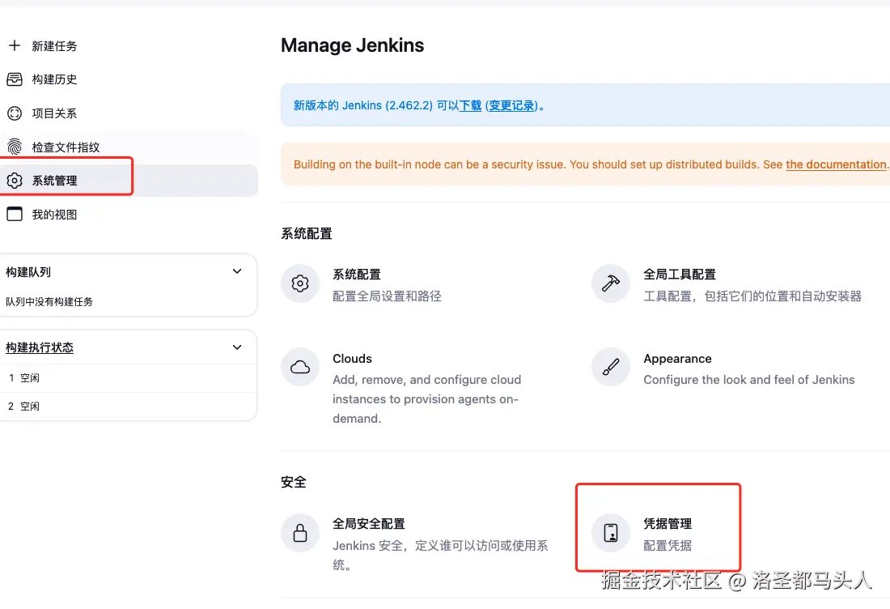Click the 构建执行状态 heading link
This screenshot has width=890, height=609.
point(40,347)
